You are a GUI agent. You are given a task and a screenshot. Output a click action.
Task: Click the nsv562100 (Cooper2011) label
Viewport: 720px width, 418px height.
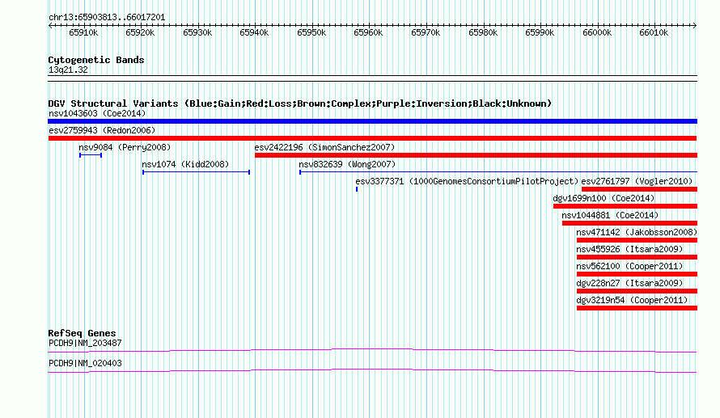coord(629,266)
